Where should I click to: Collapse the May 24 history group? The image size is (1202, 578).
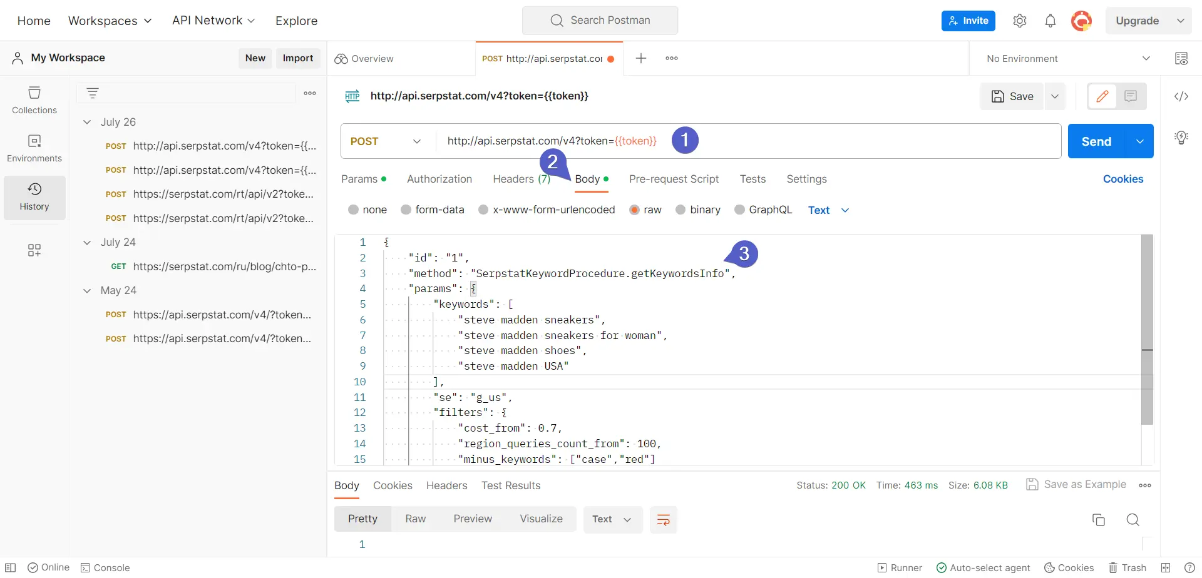click(x=87, y=290)
